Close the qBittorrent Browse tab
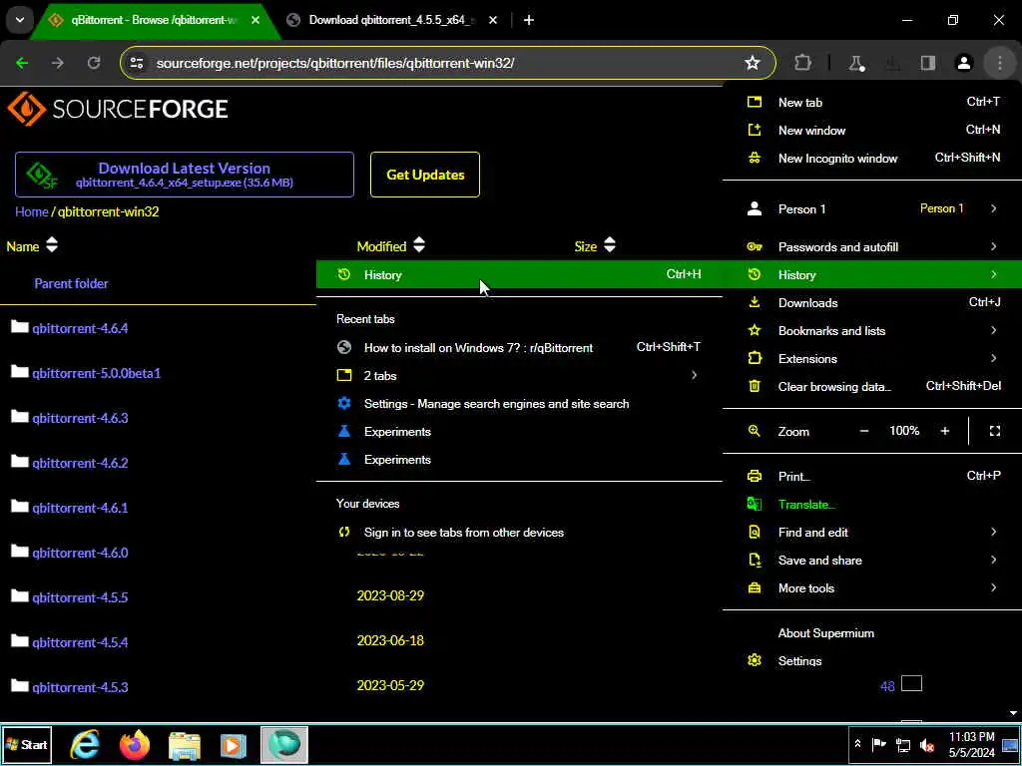The width and height of the screenshot is (1022, 766). pyautogui.click(x=255, y=20)
